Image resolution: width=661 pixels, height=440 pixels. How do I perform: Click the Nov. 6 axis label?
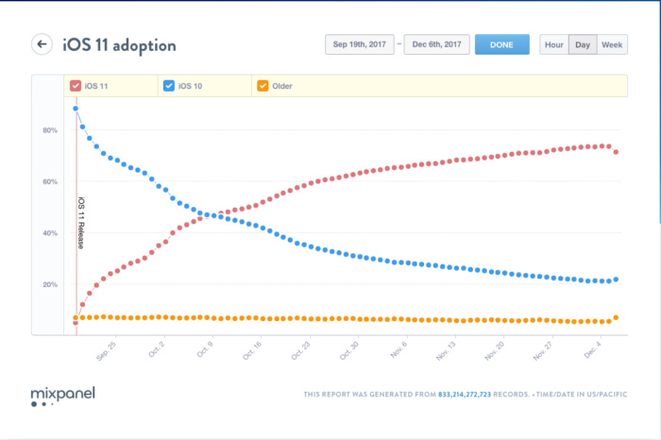click(398, 349)
